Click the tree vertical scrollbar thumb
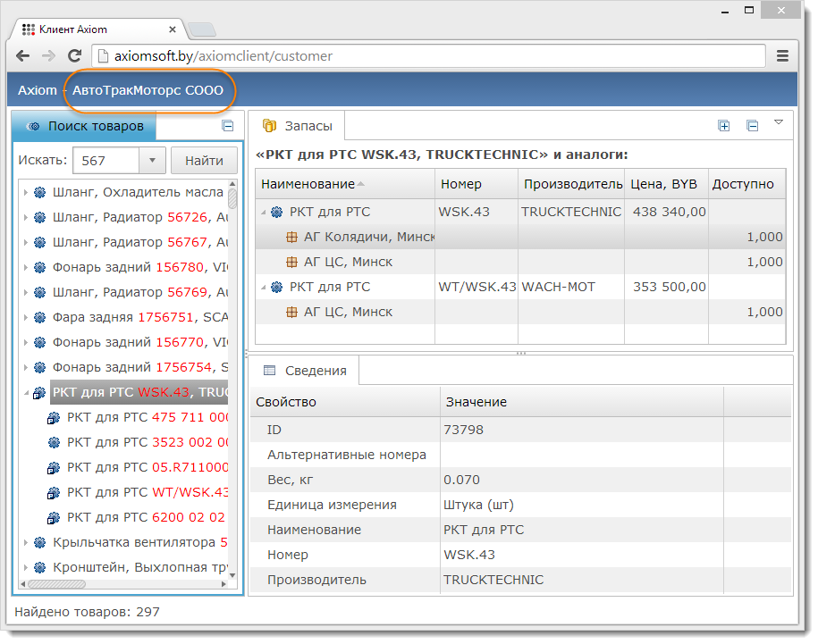 pos(232,198)
